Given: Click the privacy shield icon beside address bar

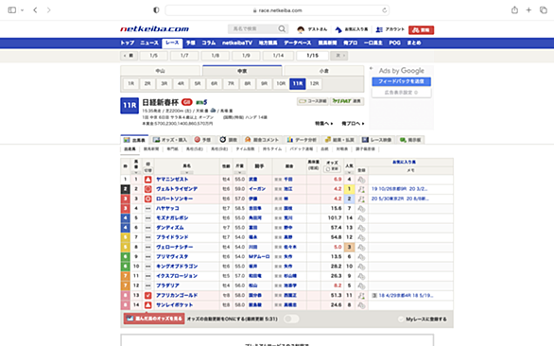Looking at the screenshot, I should point(156,9).
